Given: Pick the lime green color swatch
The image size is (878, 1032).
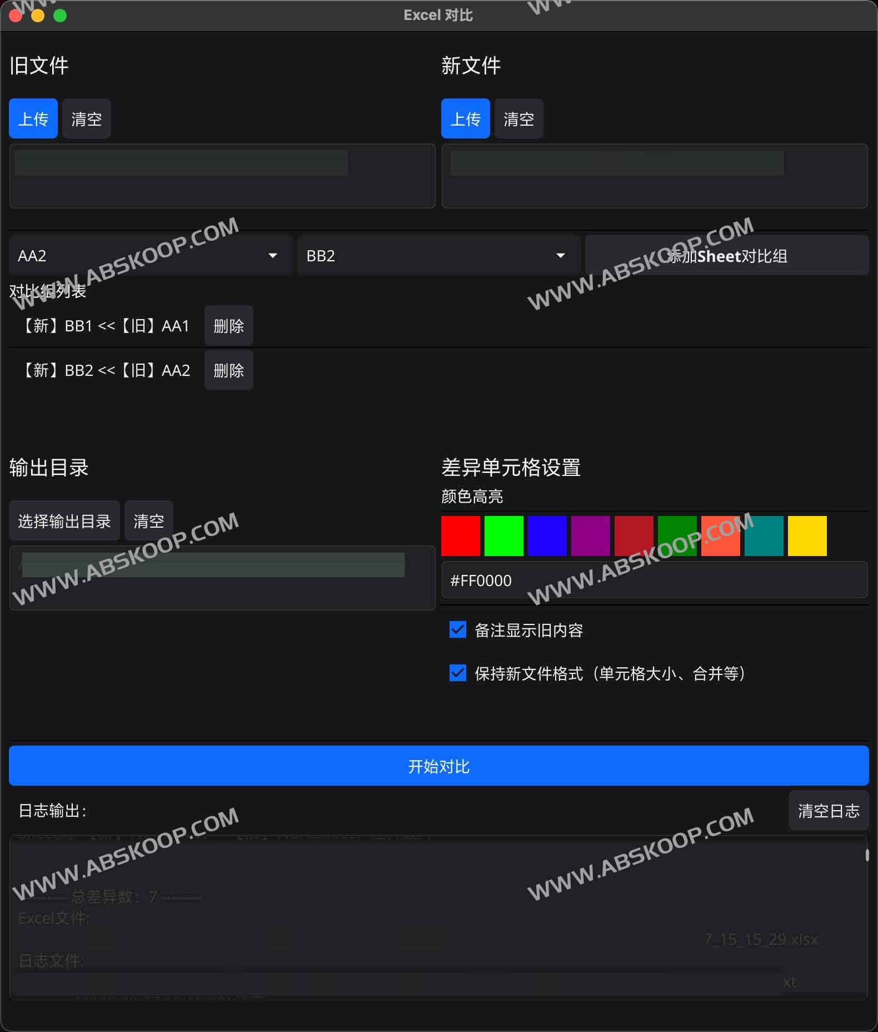Looking at the screenshot, I should point(504,536).
